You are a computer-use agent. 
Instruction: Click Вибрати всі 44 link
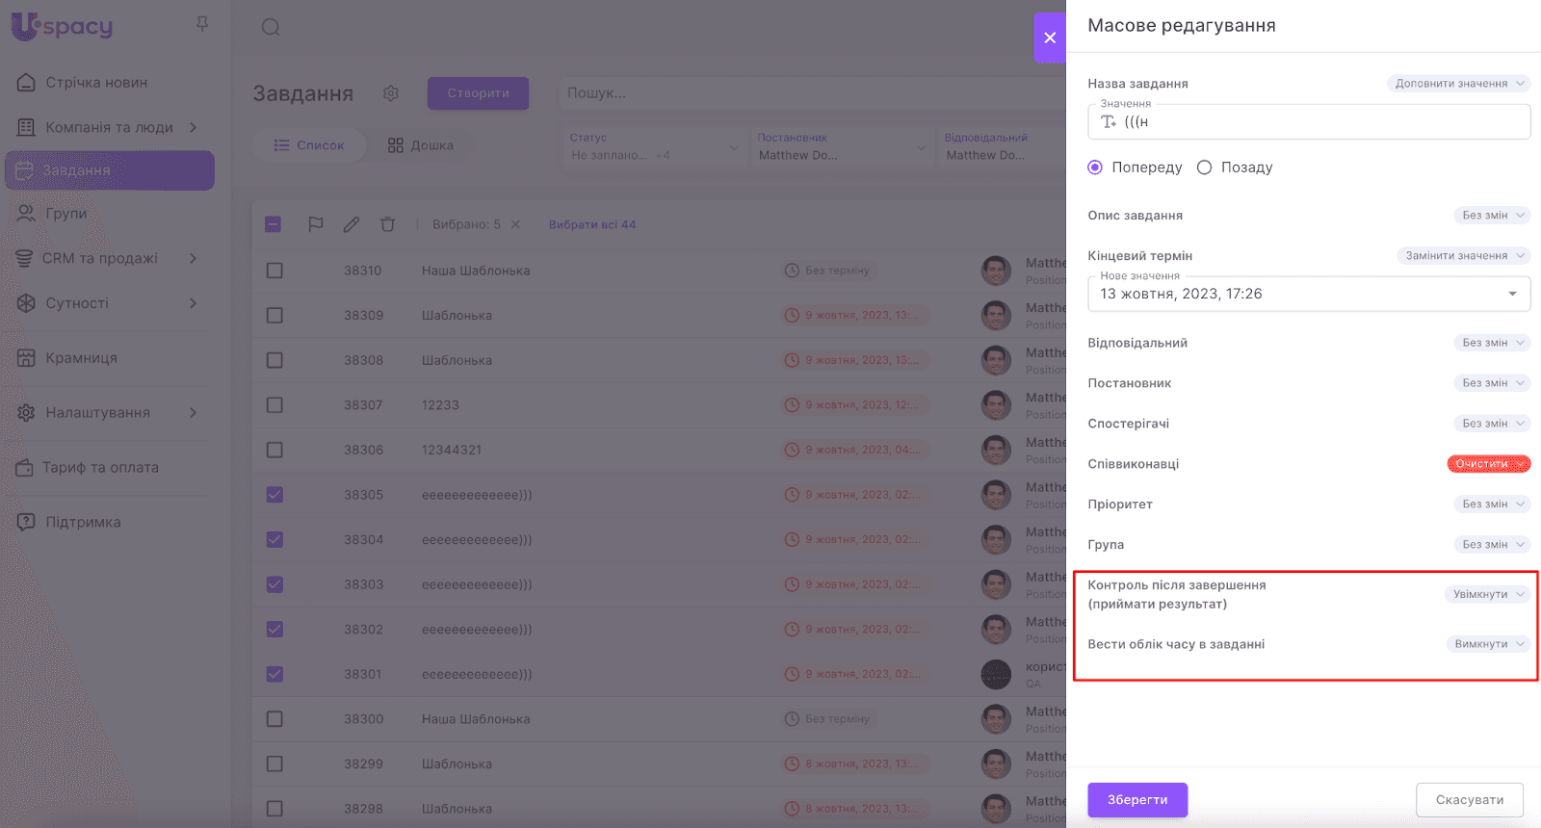pos(592,224)
